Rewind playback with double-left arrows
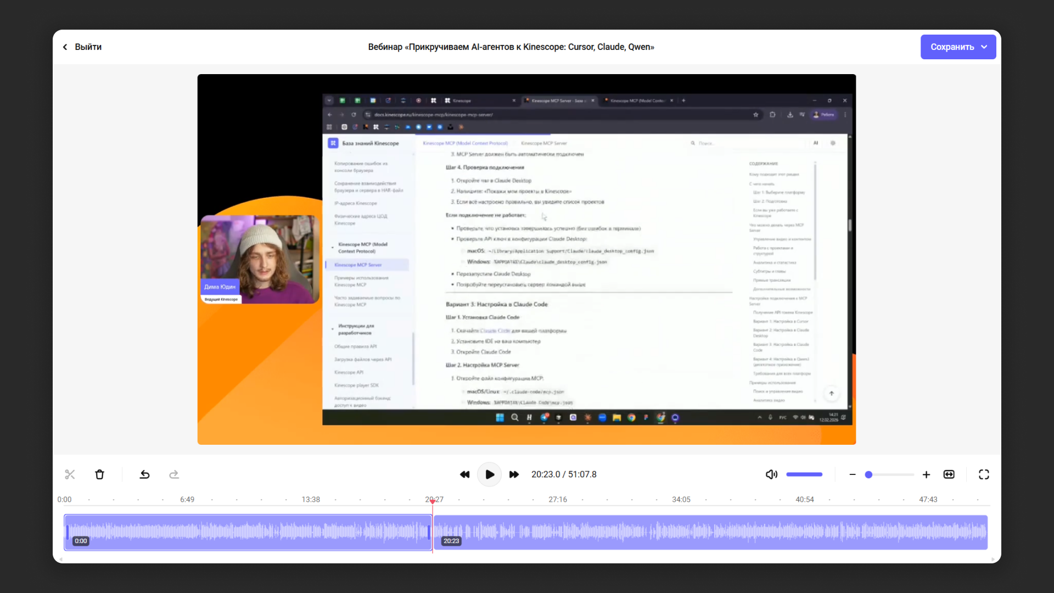This screenshot has height=593, width=1054. [x=464, y=474]
